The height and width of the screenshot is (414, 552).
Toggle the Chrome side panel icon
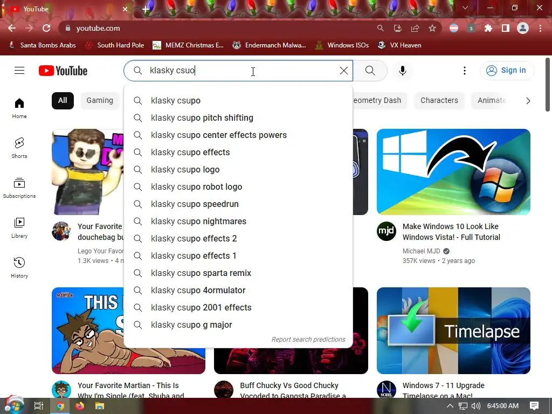pos(506,28)
